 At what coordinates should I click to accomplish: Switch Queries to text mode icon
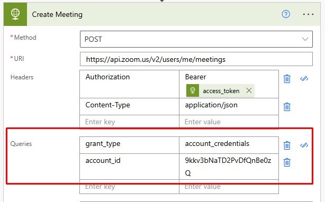pyautogui.click(x=304, y=145)
